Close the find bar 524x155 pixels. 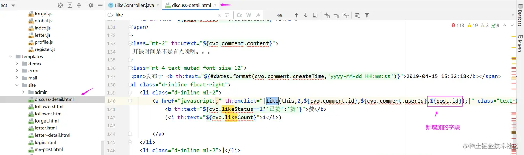(513, 15)
